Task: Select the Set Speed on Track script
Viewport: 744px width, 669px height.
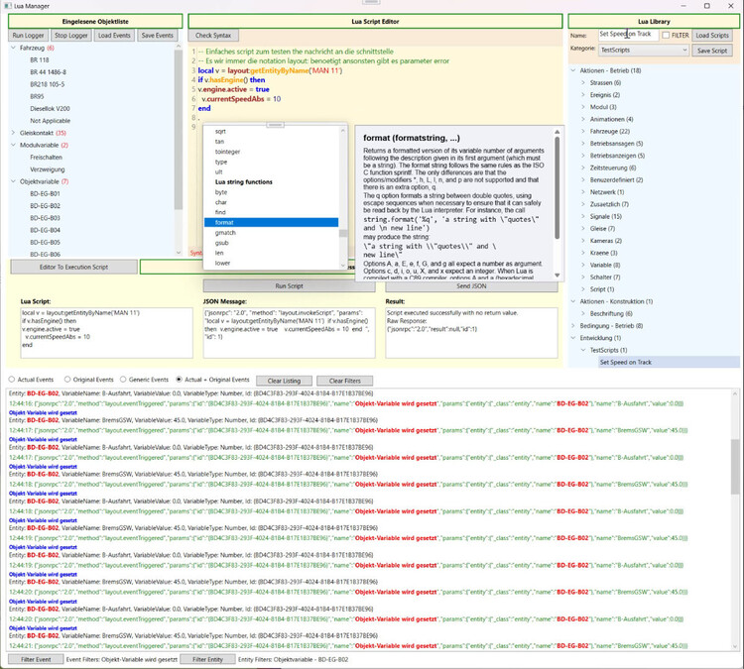Action: click(625, 362)
